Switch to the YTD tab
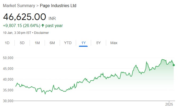The height and width of the screenshot is (109, 179). point(68,43)
